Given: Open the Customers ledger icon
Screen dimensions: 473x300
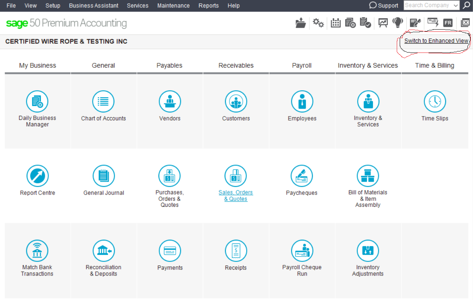Looking at the screenshot, I should [x=236, y=101].
